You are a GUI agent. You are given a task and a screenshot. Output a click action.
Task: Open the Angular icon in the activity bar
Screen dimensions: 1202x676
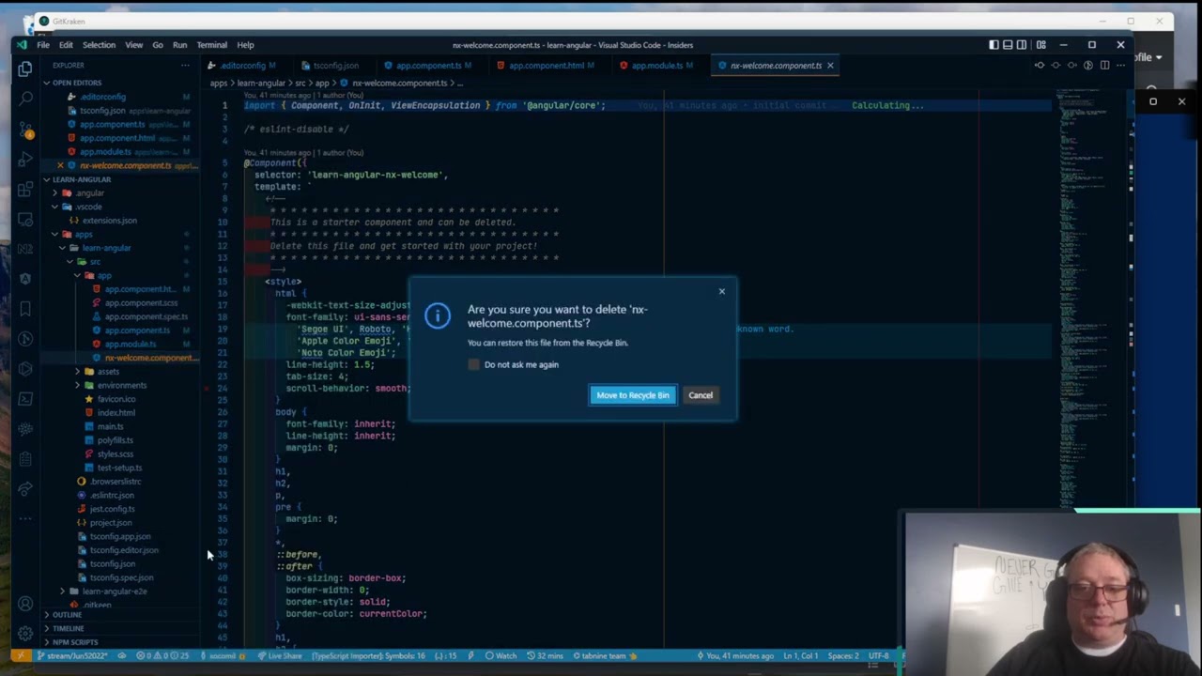25,279
